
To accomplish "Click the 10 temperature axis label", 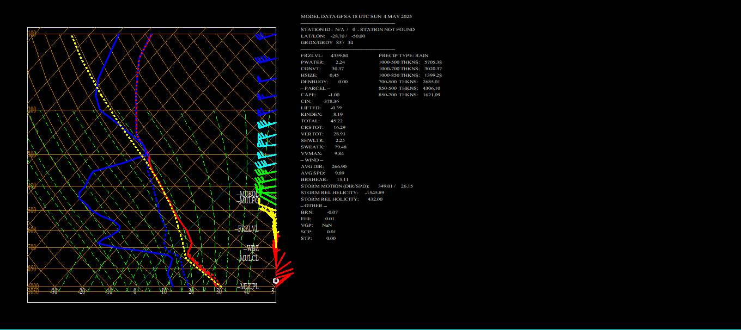I will [164, 291].
